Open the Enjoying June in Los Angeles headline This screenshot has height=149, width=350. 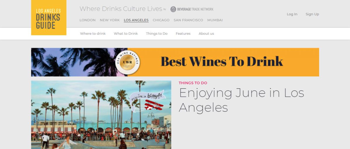click(x=242, y=100)
